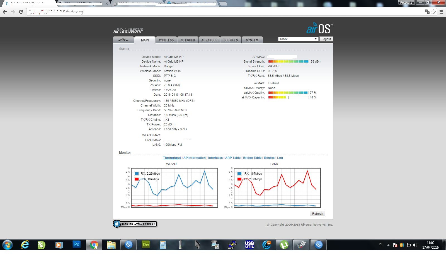The image size is (446, 267).
Task: Show hidden system tray icons arrow
Action: (x=388, y=245)
